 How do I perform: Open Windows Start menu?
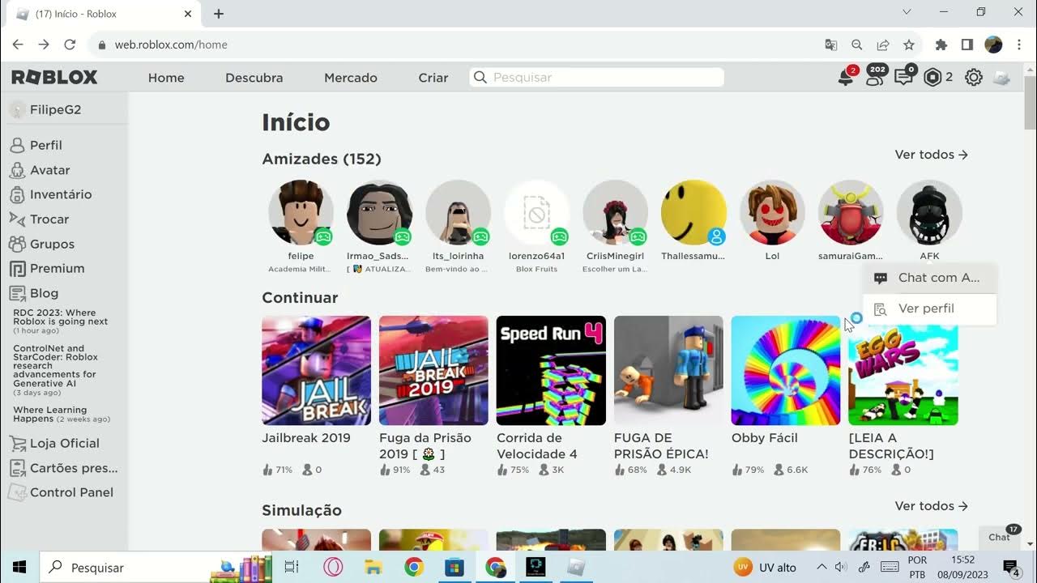(x=19, y=568)
